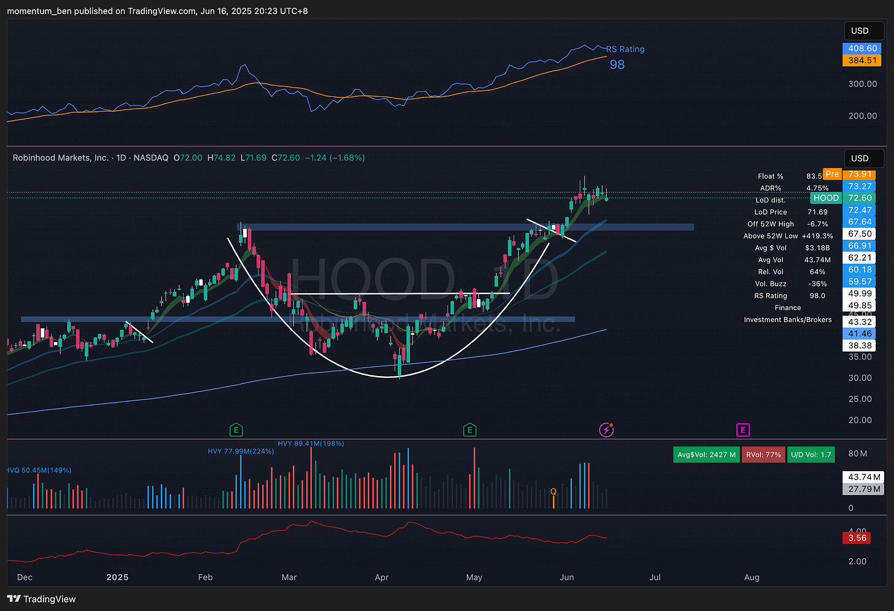The height and width of the screenshot is (611, 894).
Task: Click the Avg$Vol: 2427 M indicator badge
Action: (706, 455)
